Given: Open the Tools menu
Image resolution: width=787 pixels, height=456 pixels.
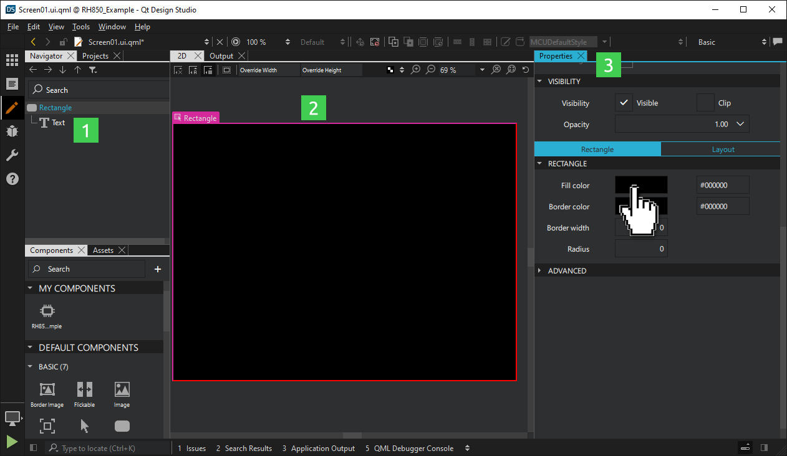Looking at the screenshot, I should (x=81, y=27).
